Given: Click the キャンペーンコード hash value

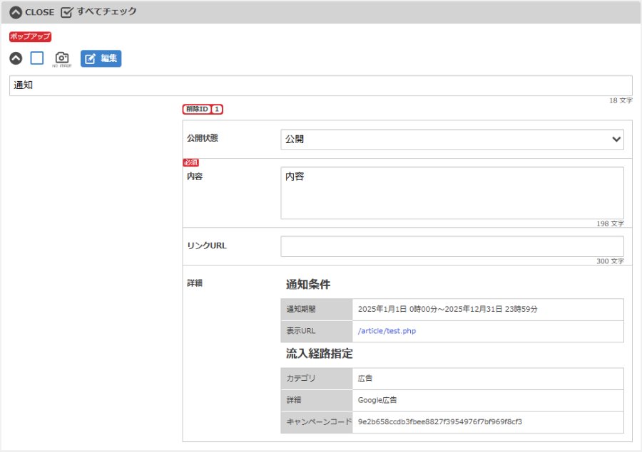Looking at the screenshot, I should tap(439, 422).
